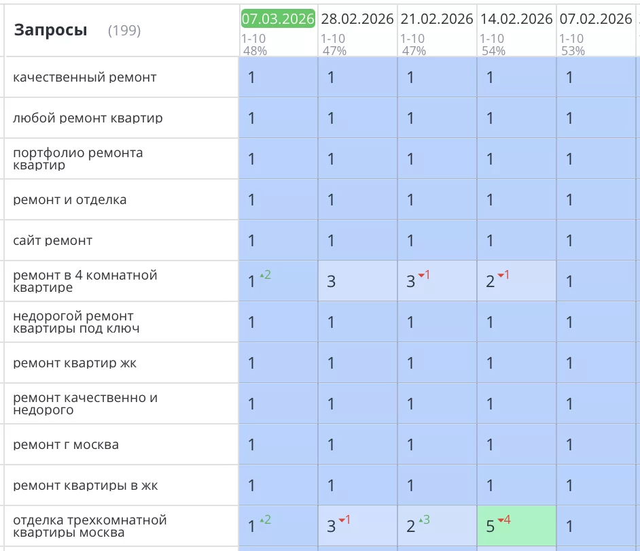This screenshot has height=551, width=640.
Task: Click 14.02.2026 position 2 cell with red arrow
Action: [x=516, y=281]
